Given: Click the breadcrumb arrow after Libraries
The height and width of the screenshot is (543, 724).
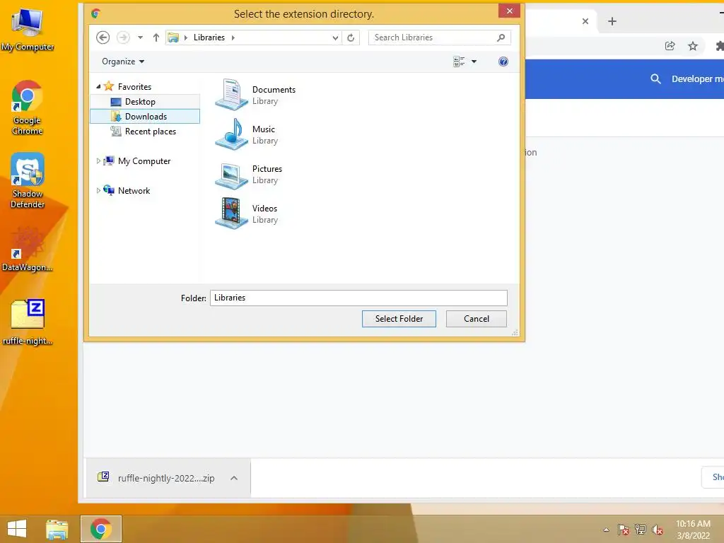Looking at the screenshot, I should click(x=233, y=37).
